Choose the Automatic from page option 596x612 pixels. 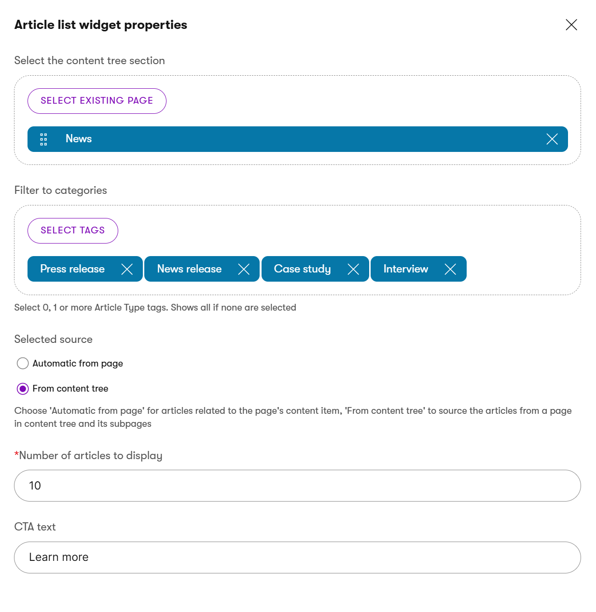pyautogui.click(x=23, y=363)
